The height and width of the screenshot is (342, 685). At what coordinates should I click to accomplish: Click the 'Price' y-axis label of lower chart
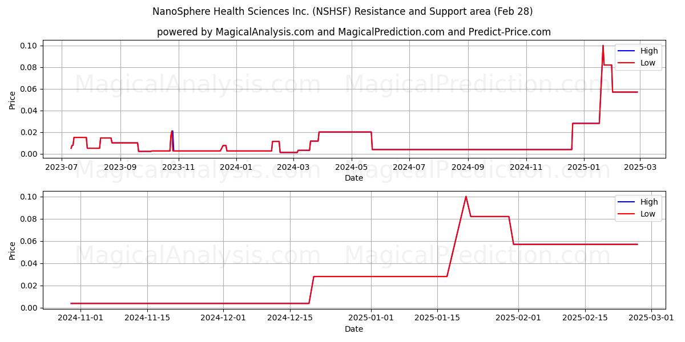(x=13, y=251)
